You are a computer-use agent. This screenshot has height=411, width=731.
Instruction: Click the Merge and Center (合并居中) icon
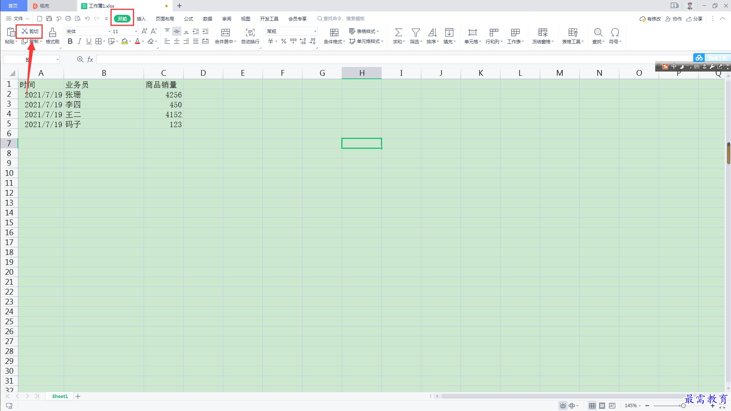[226, 32]
